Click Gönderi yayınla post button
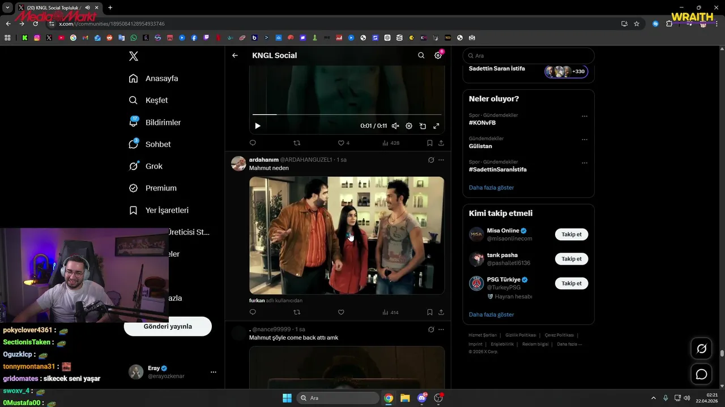The width and height of the screenshot is (725, 407). [x=168, y=326]
